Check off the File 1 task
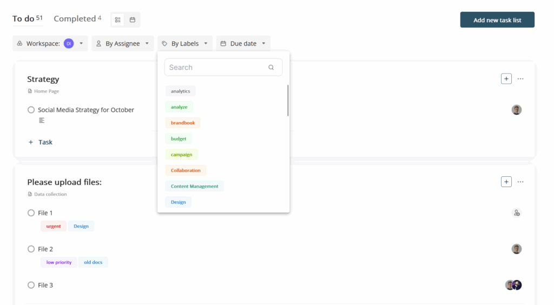Image resolution: width=554 pixels, height=305 pixels. tap(31, 213)
